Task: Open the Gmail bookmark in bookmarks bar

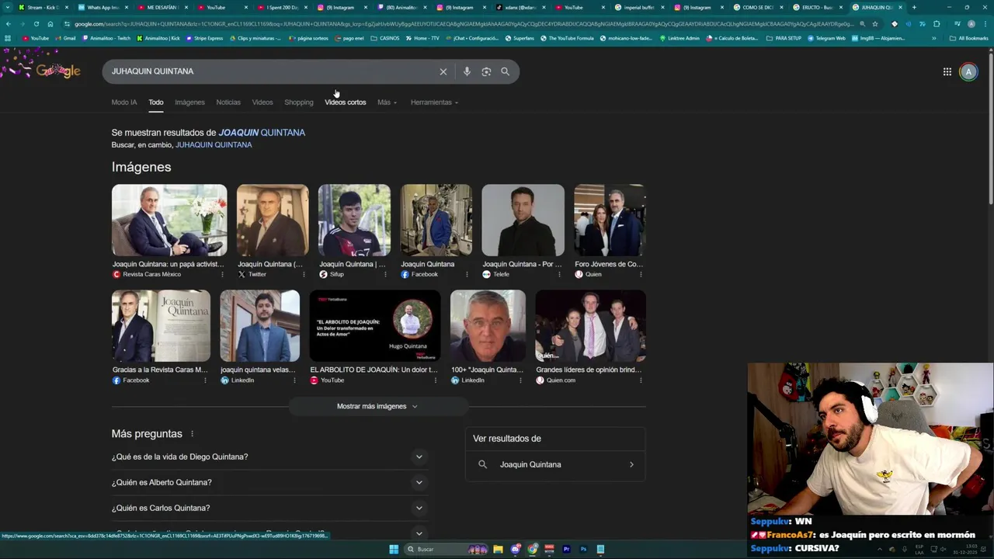Action: [x=66, y=38]
